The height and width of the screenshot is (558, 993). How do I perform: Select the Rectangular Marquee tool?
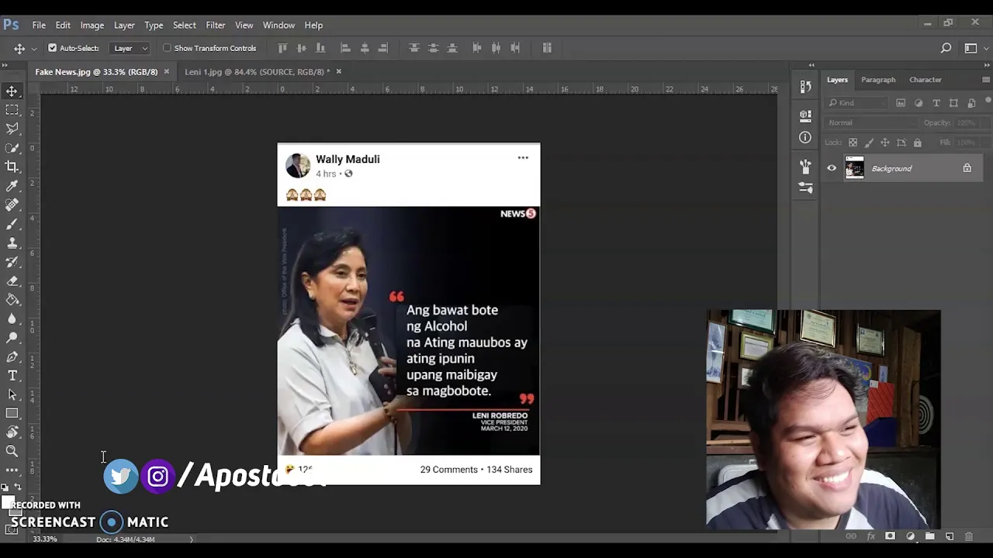(12, 110)
